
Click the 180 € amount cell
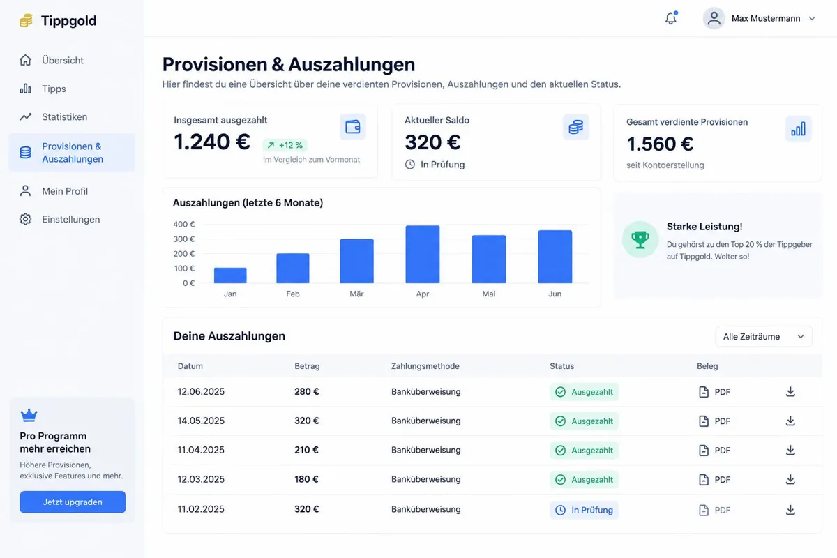(x=307, y=480)
